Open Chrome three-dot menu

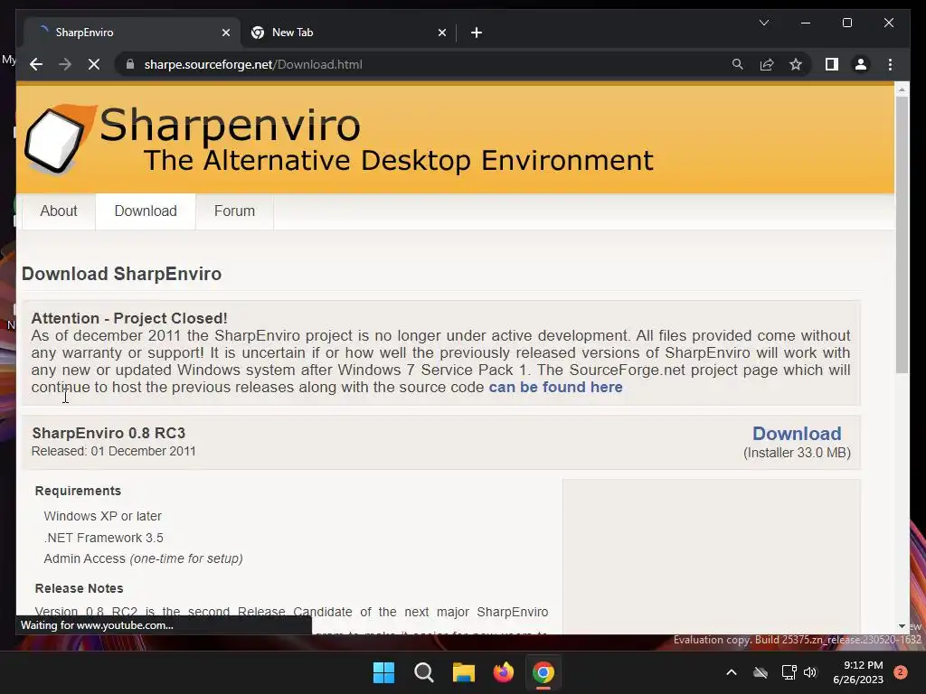[890, 64]
